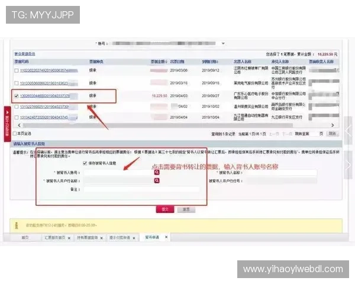The width and height of the screenshot is (355, 284).
Task: Click the issue date 2019/03/06
Action: coord(179,70)
